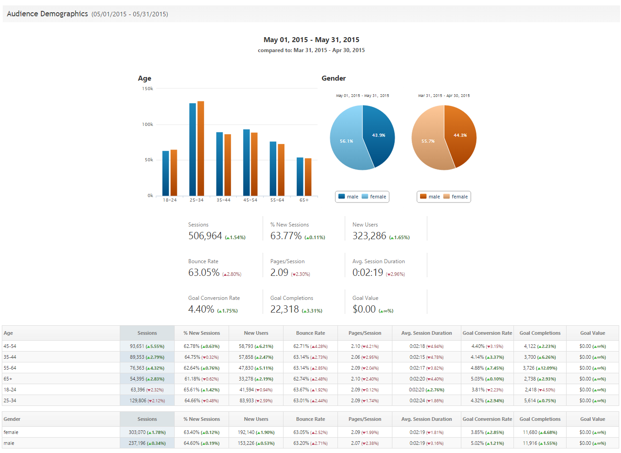The image size is (621, 453).
Task: Sort Gender table by New Users header
Action: [256, 419]
